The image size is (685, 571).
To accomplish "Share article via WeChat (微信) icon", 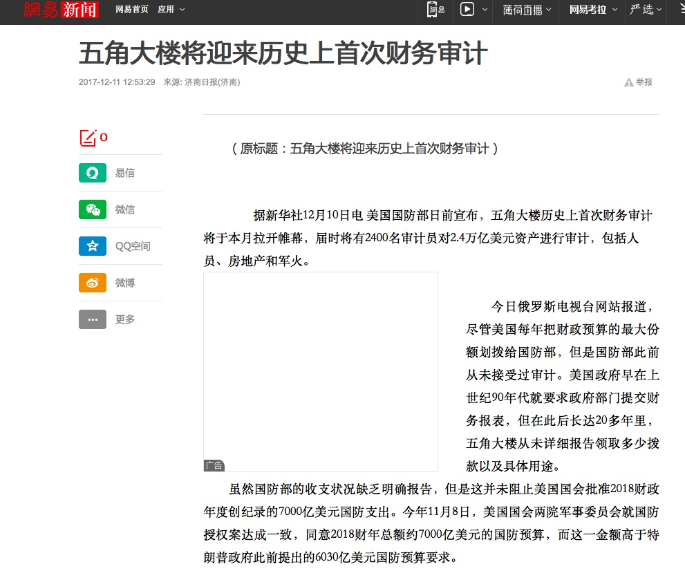I will click(x=92, y=209).
